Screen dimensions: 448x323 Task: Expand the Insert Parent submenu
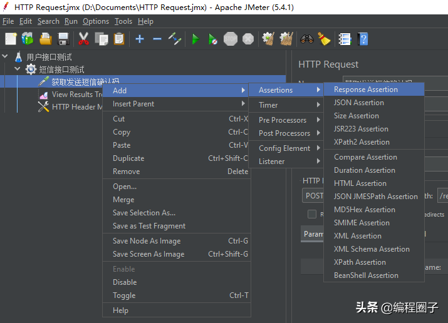click(x=177, y=104)
